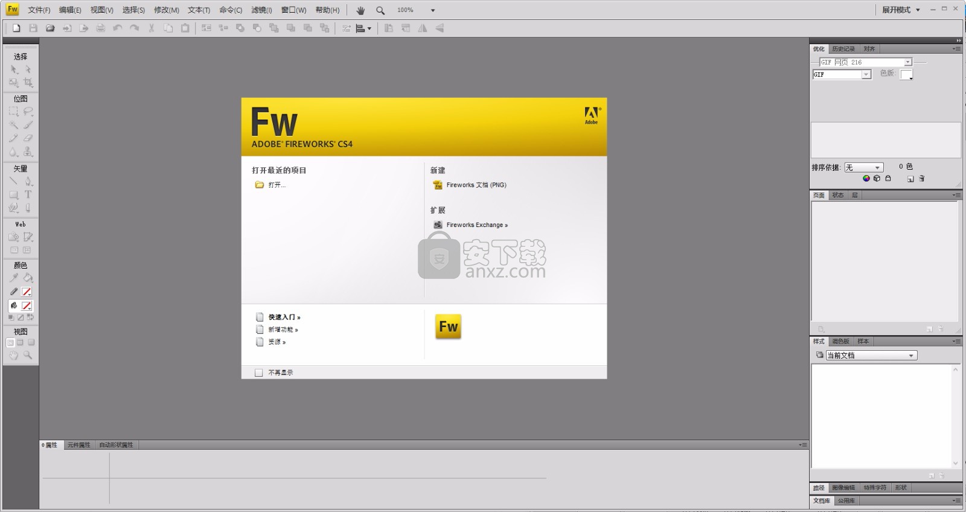Viewport: 966px width, 512px height.
Task: Select the Rubber Stamp tool
Action: 28,152
